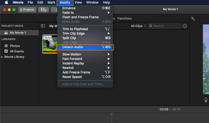Open the Help menu
Viewport: 209px width, 123px height.
106,2
